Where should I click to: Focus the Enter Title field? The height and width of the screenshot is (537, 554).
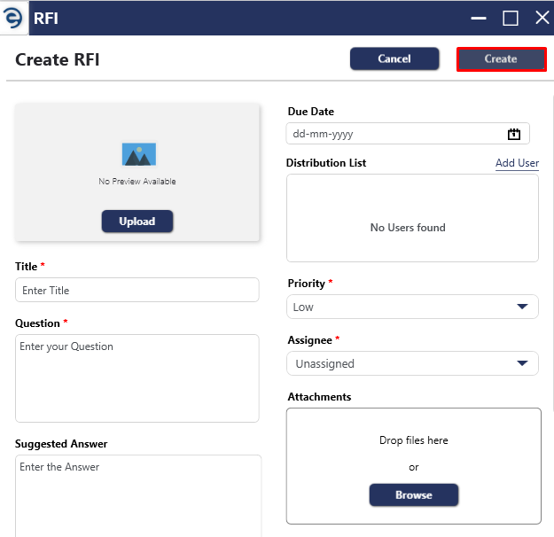137,290
